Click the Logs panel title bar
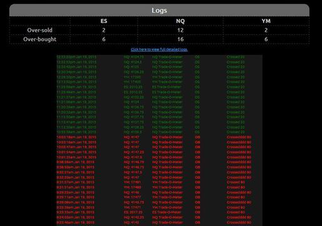This screenshot has width=322, height=226. point(159,10)
